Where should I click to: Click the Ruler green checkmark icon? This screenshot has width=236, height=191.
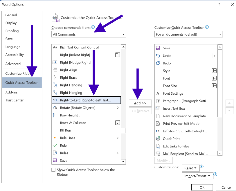coord(55,145)
